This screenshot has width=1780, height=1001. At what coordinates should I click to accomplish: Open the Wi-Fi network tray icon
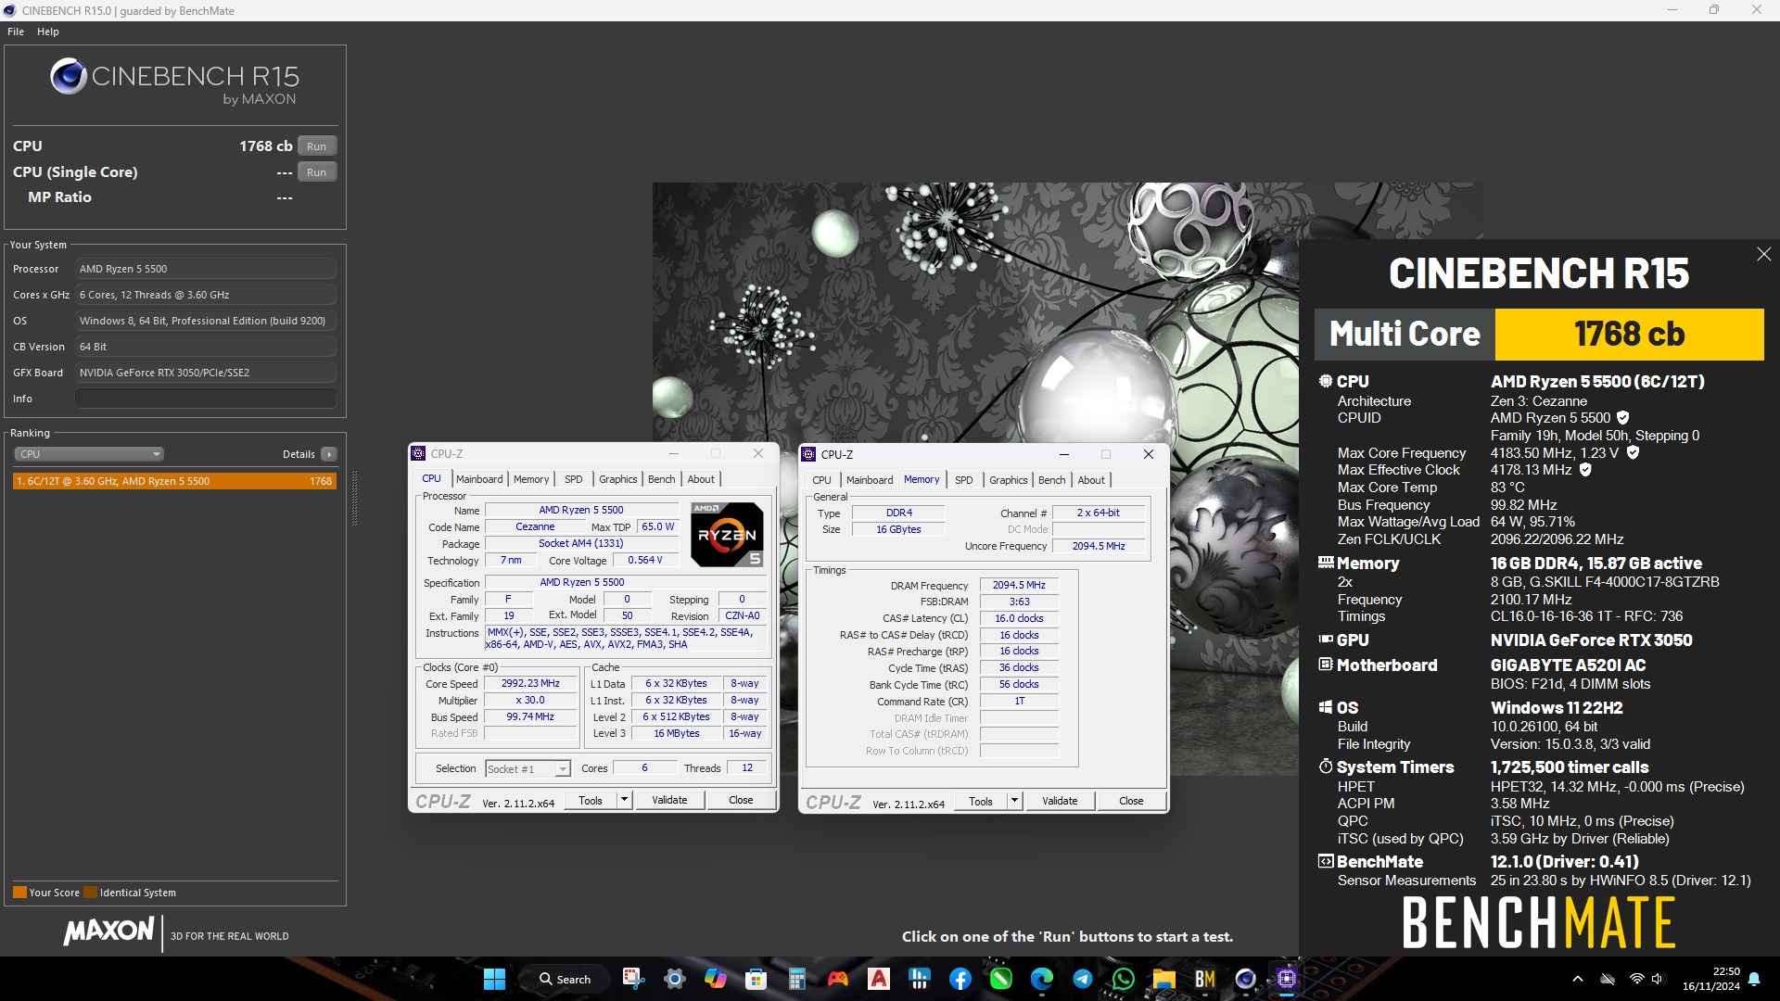click(1637, 979)
